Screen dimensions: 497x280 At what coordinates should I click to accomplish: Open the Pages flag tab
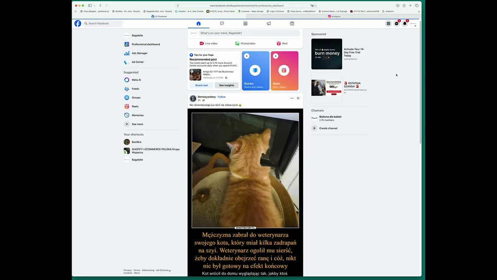(x=222, y=24)
